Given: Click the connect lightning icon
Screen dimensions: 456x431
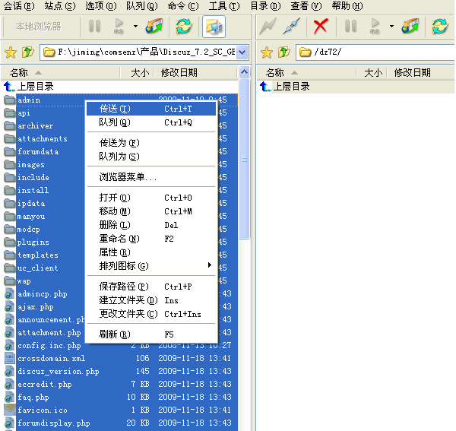Looking at the screenshot, I should pos(268,27).
